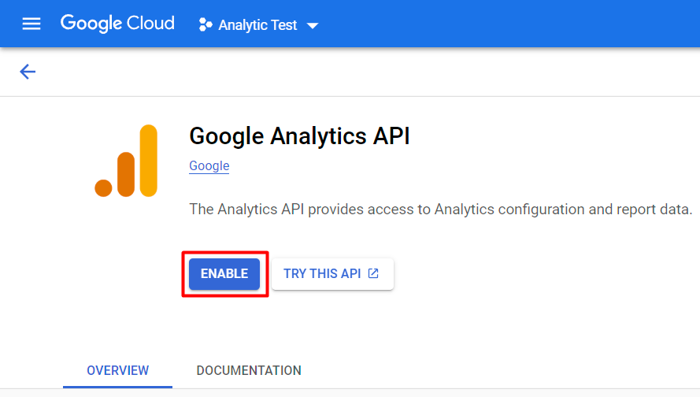Go back using the left arrow
The height and width of the screenshot is (397, 700).
coord(28,72)
